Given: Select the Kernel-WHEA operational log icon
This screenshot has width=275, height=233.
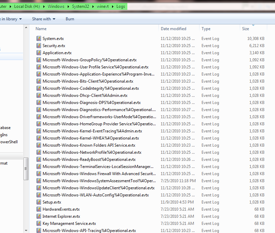Looking at the screenshot, I should coord(38,138).
